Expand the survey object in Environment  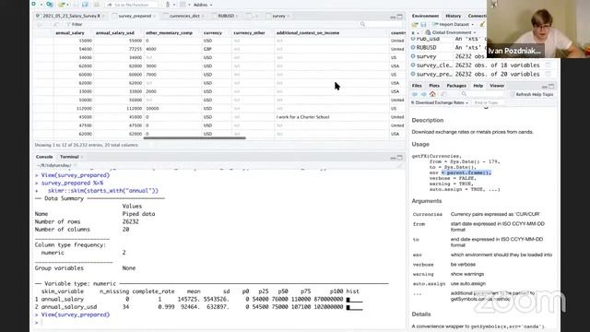[413, 56]
